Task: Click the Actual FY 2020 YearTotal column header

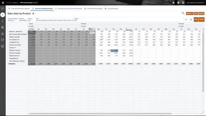Action: click(32, 29)
